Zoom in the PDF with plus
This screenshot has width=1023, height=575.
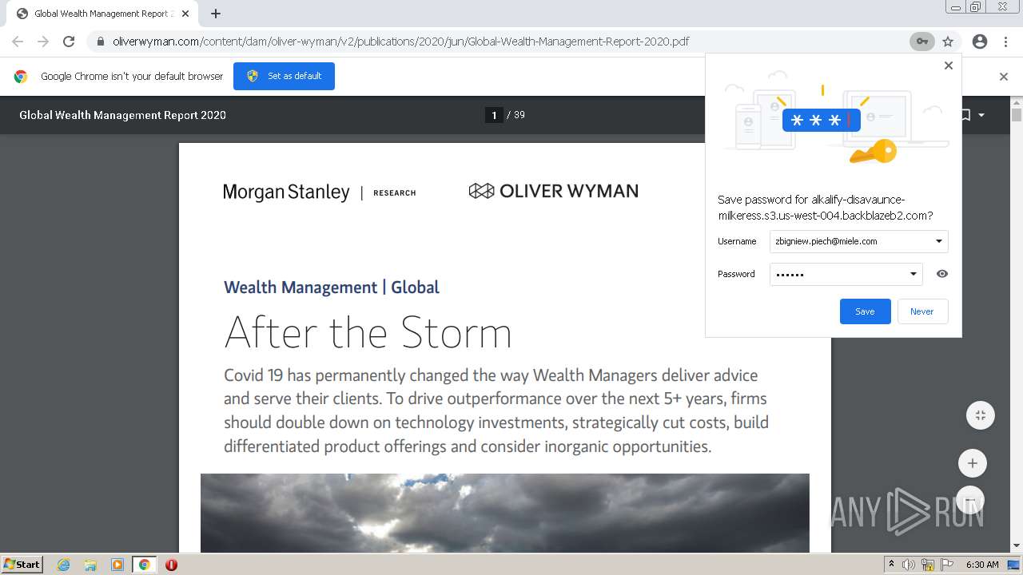click(972, 463)
